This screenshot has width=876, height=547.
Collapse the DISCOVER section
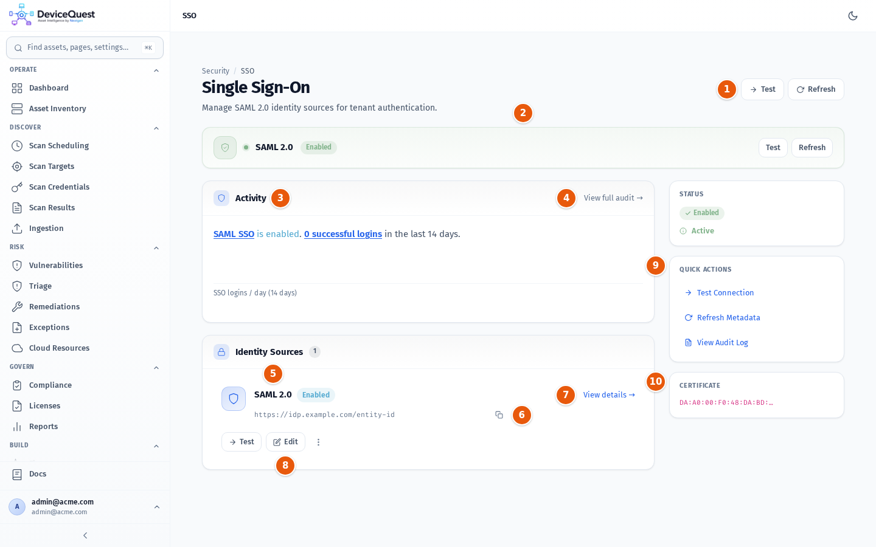pos(156,128)
